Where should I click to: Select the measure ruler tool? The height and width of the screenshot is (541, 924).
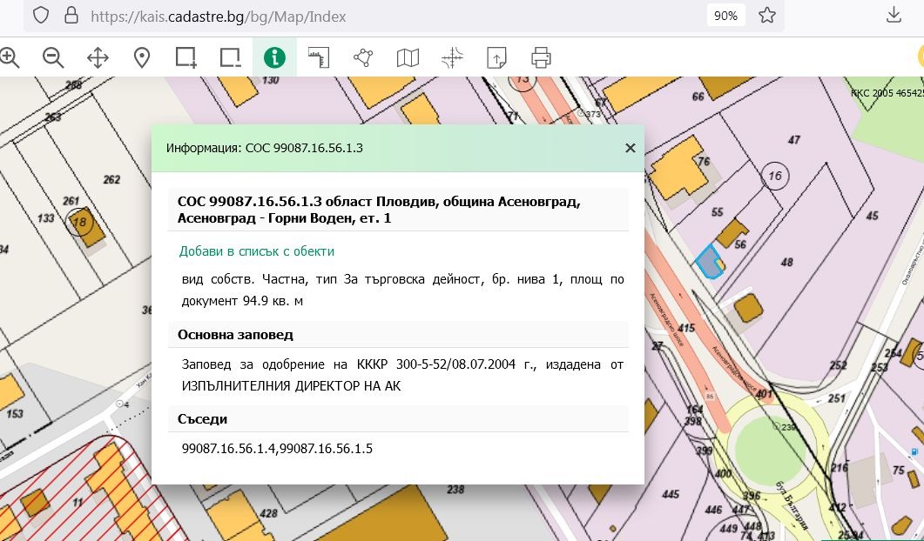[319, 58]
